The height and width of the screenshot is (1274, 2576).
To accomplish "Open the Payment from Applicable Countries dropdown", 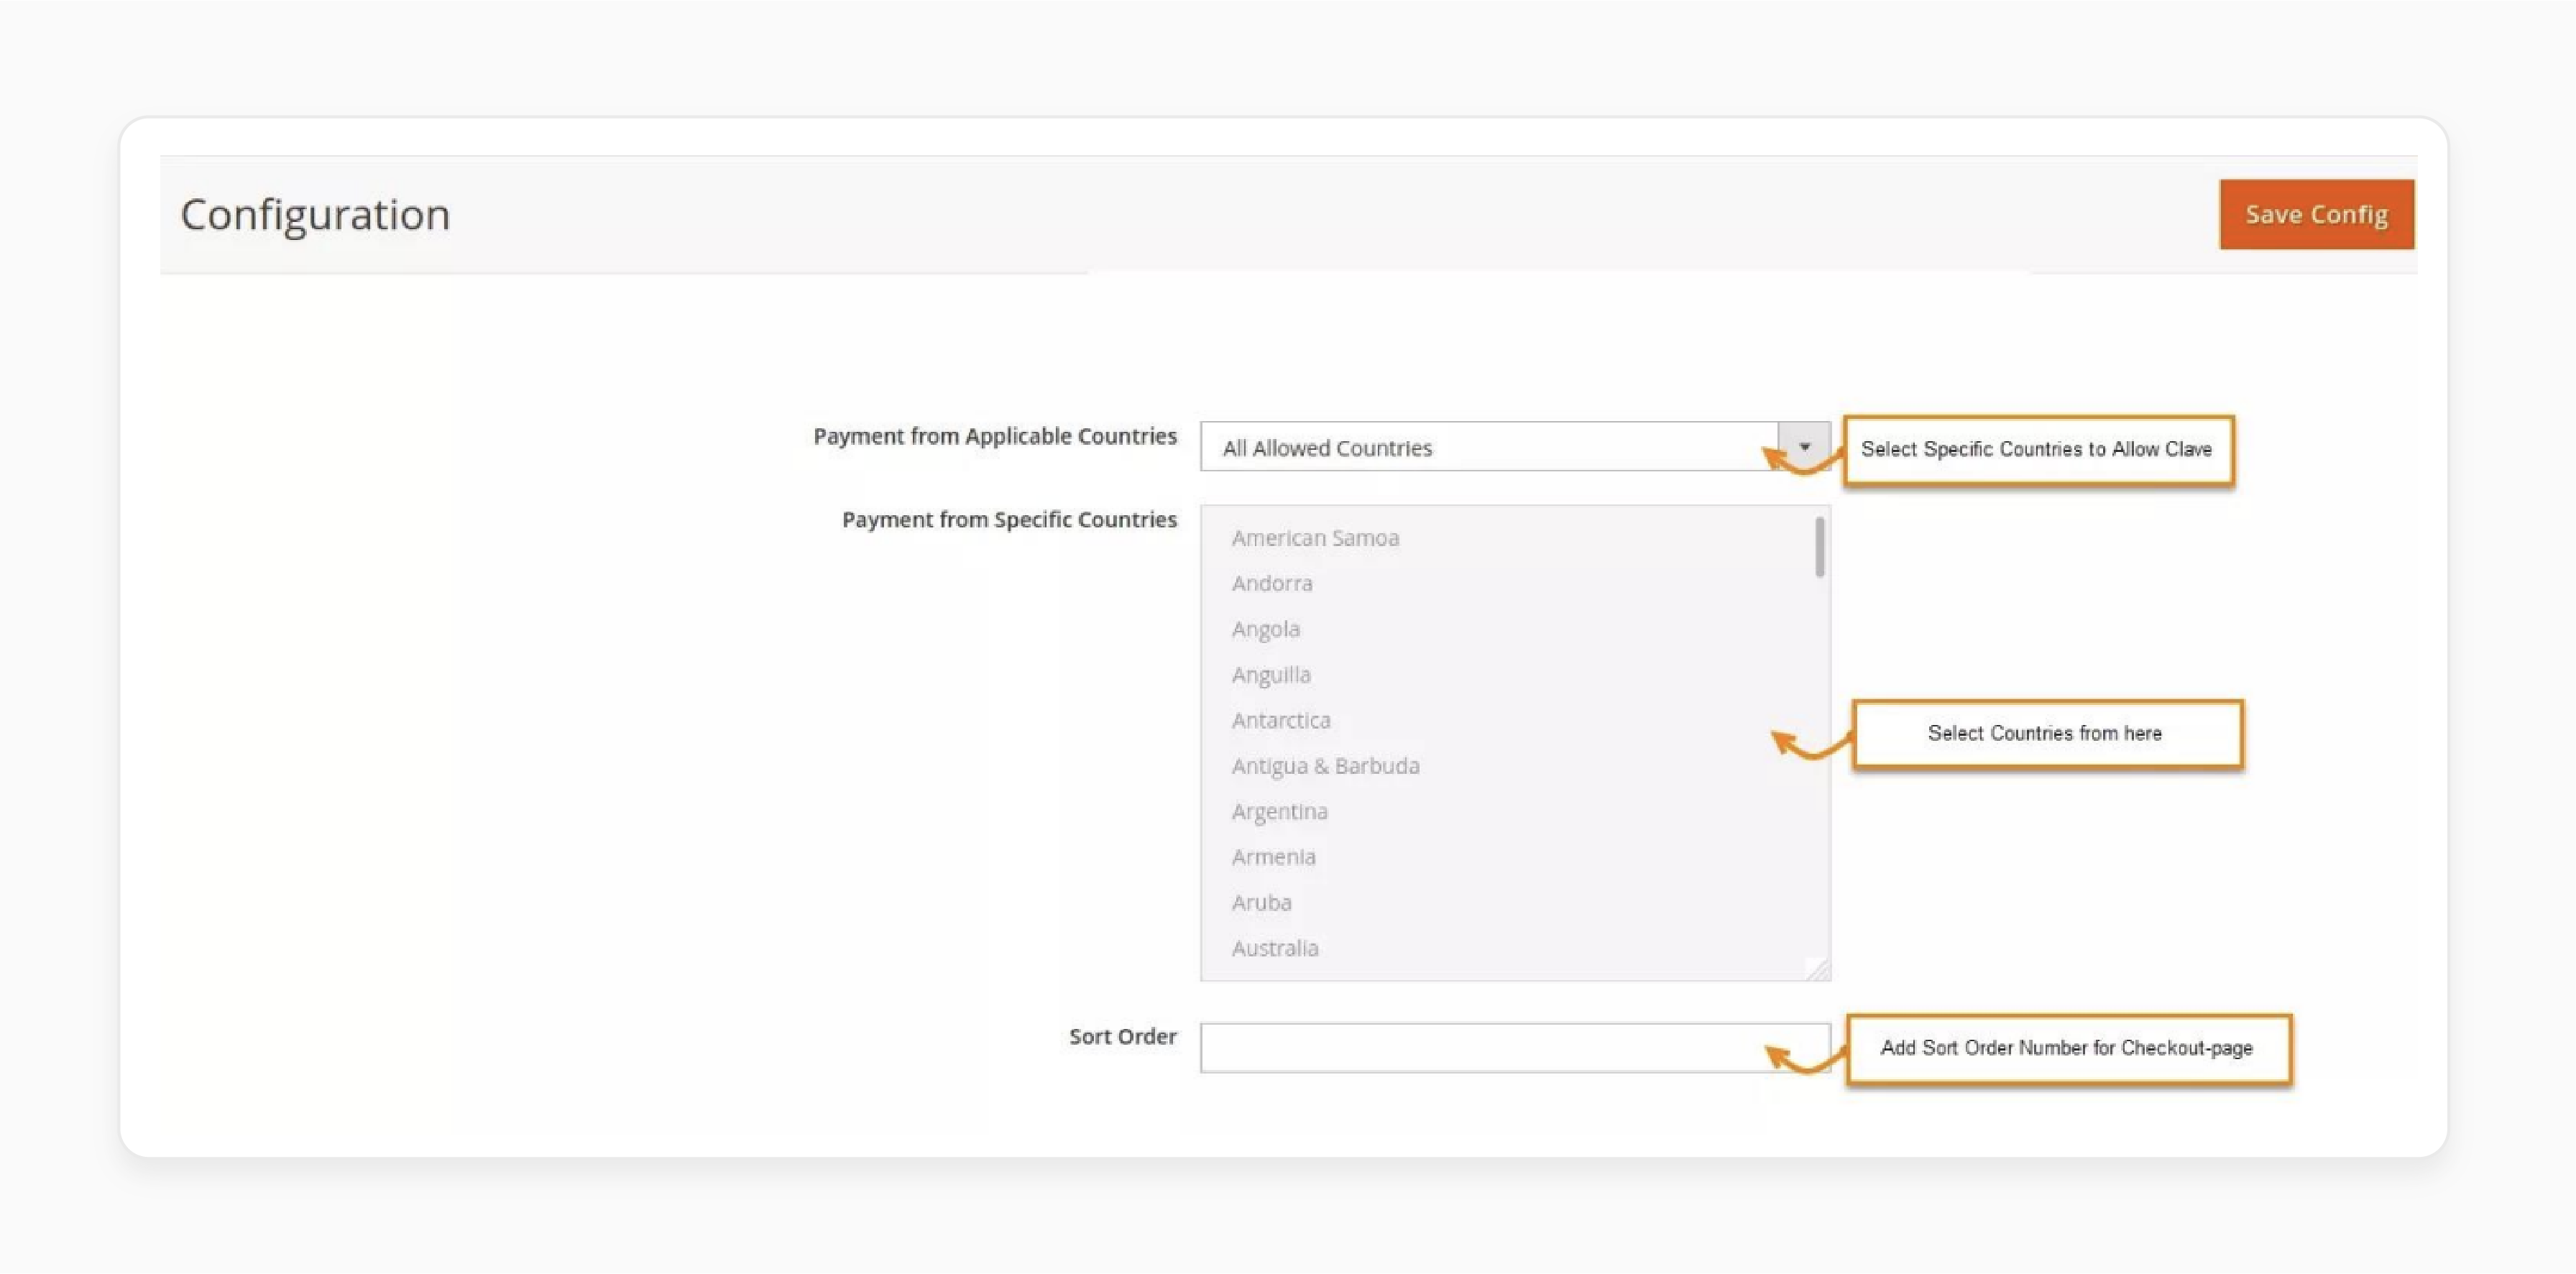I will [1515, 447].
